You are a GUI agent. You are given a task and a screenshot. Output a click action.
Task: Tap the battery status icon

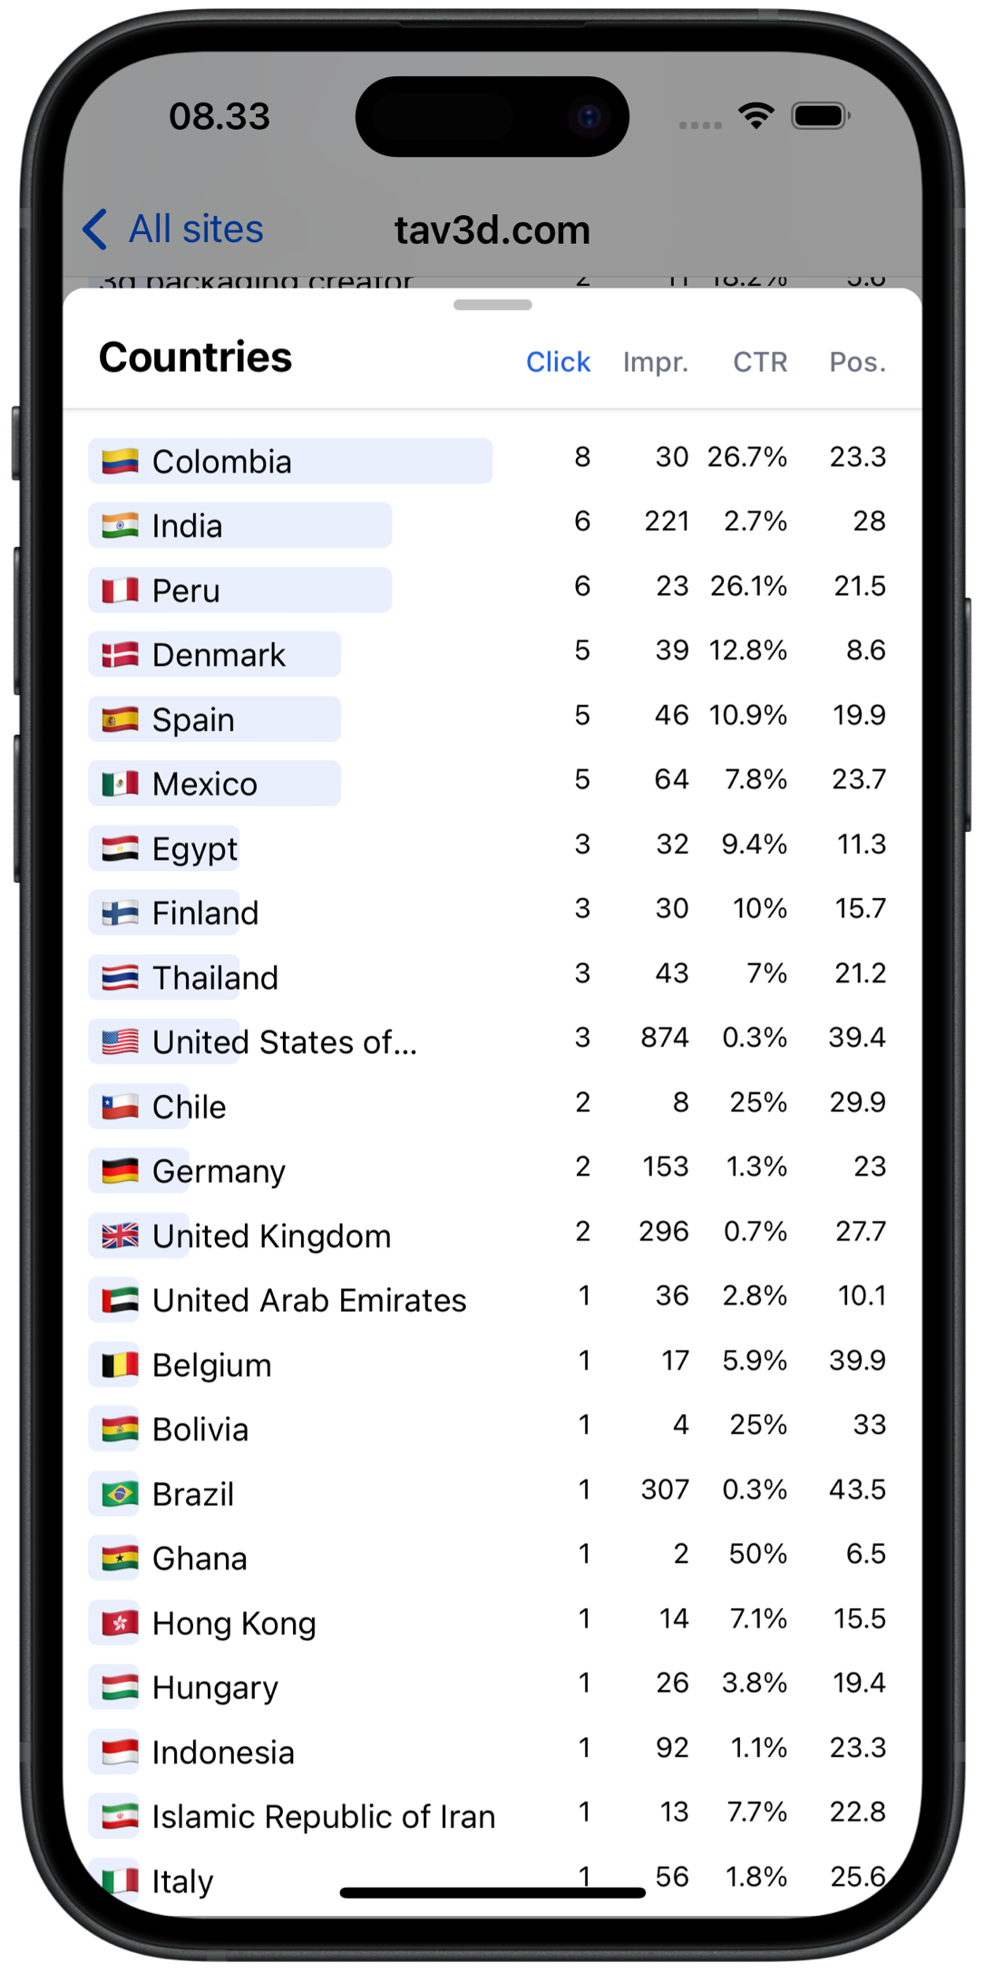pyautogui.click(x=820, y=116)
